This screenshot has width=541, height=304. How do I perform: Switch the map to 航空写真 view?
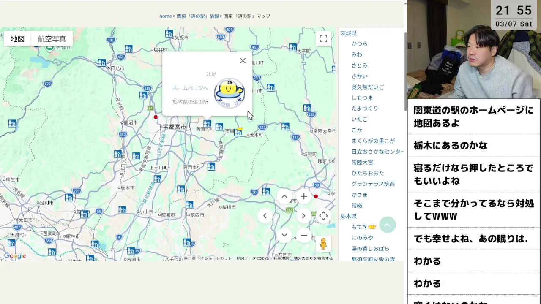click(x=52, y=39)
